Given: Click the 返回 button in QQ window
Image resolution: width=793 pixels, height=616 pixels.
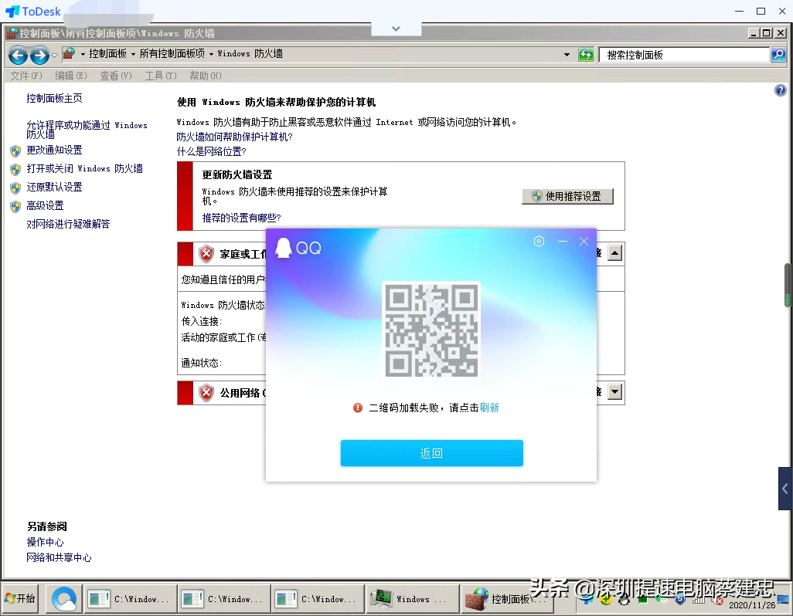Looking at the screenshot, I should (x=431, y=453).
